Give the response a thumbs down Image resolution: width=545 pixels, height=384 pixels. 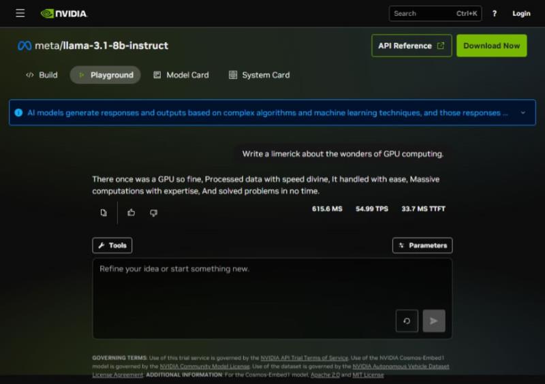pos(154,212)
